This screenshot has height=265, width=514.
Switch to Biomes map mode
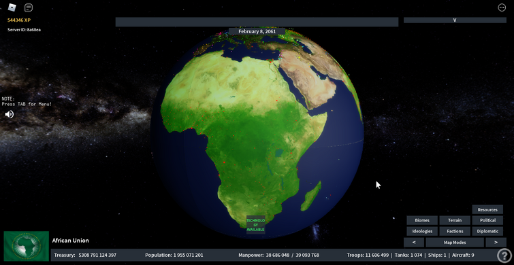422,220
